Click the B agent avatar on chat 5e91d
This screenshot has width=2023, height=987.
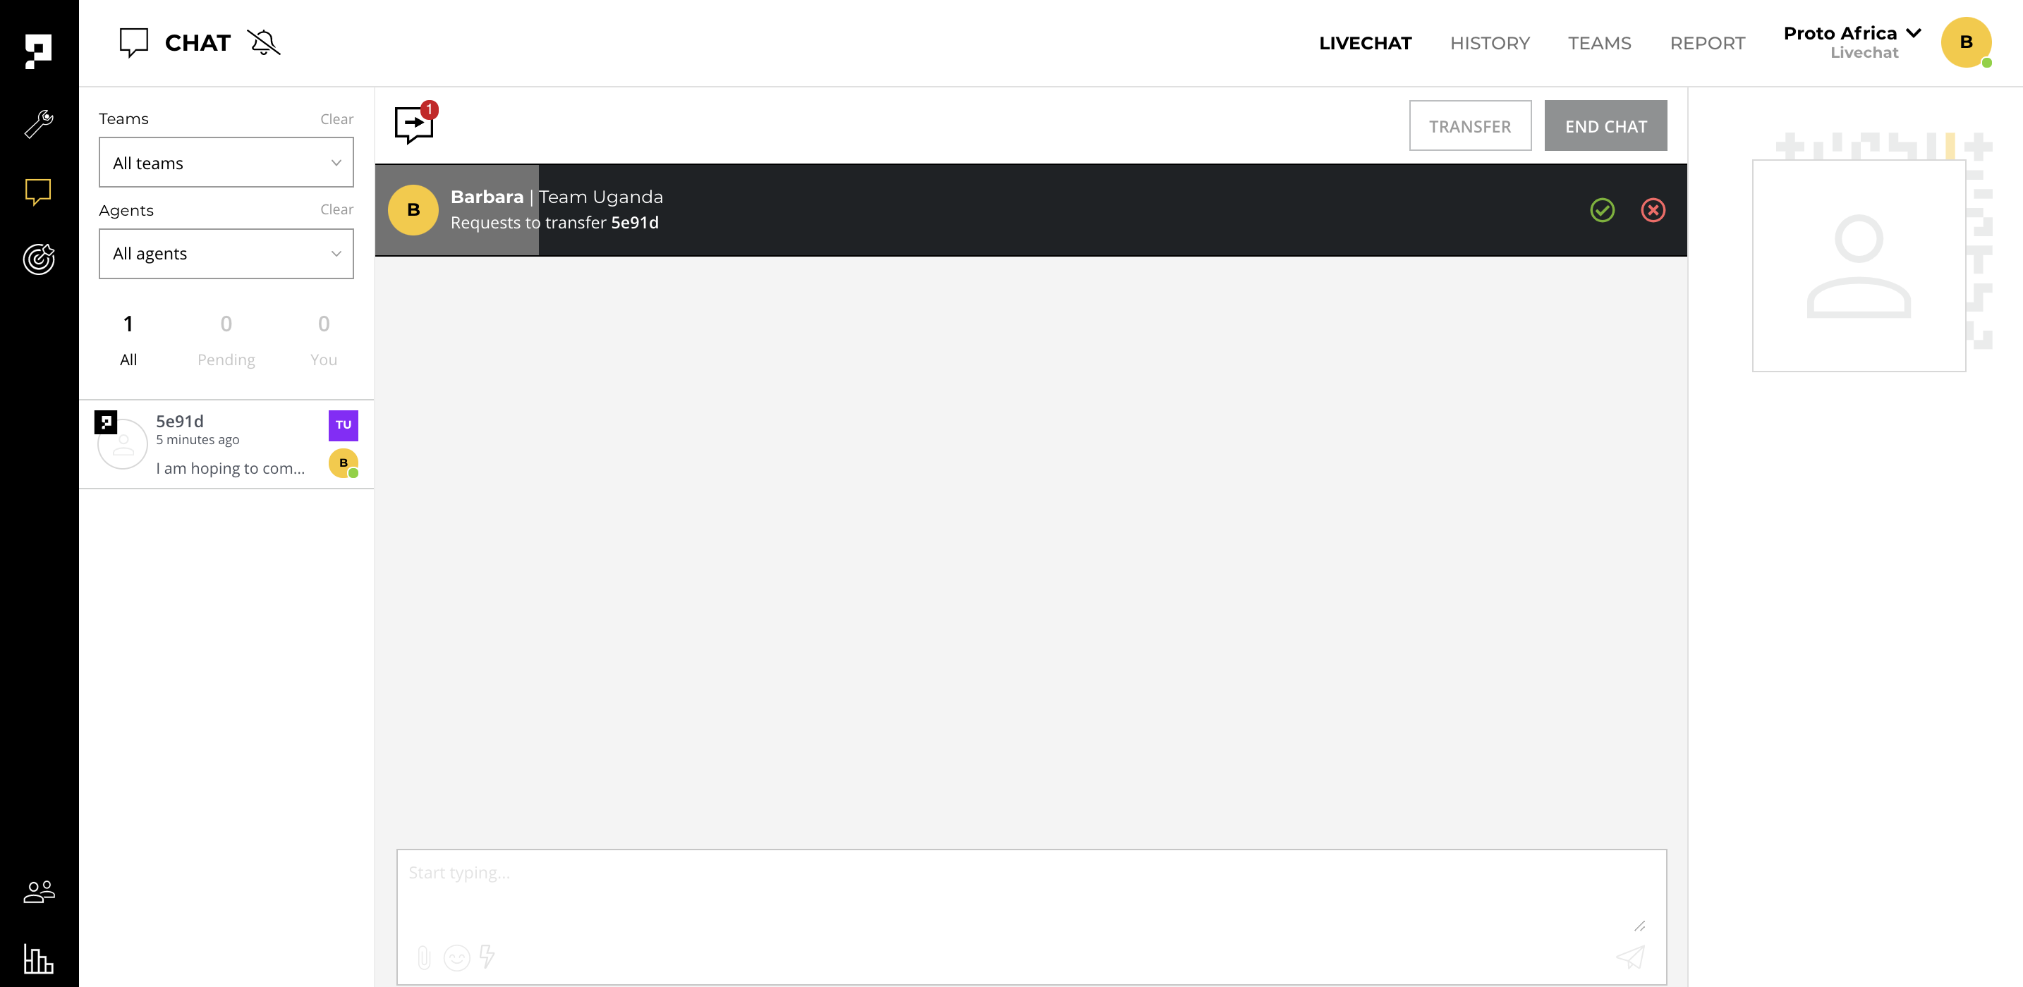(344, 463)
